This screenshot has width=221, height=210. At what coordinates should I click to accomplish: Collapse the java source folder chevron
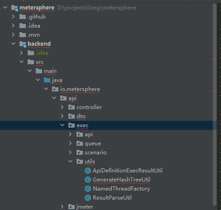(x=38, y=80)
